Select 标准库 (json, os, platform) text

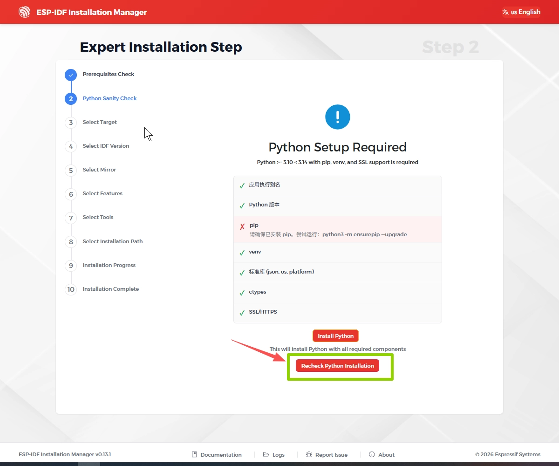281,272
